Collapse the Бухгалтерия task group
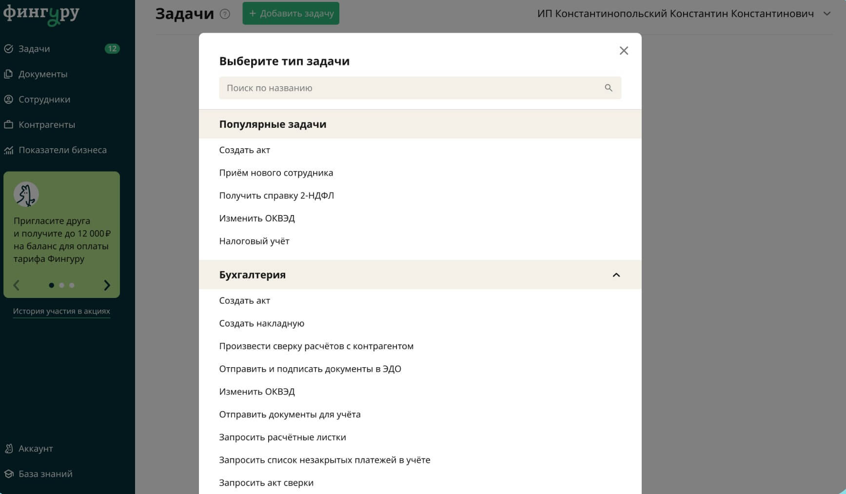Image resolution: width=846 pixels, height=494 pixels. click(x=616, y=275)
